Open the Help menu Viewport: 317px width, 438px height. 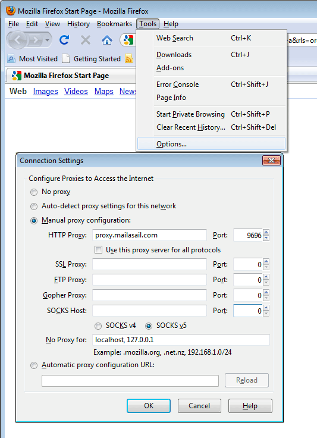pyautogui.click(x=171, y=24)
